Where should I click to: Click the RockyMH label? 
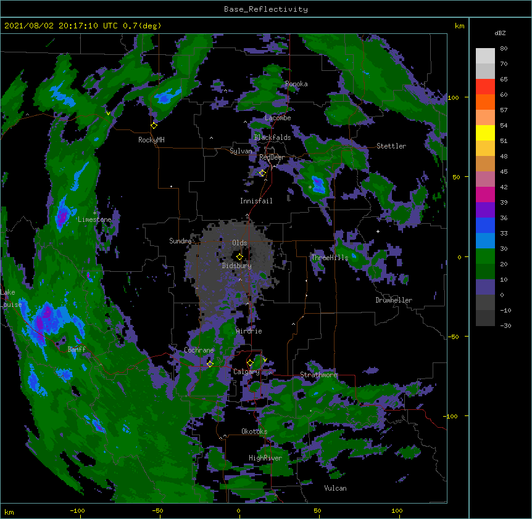[x=151, y=140]
